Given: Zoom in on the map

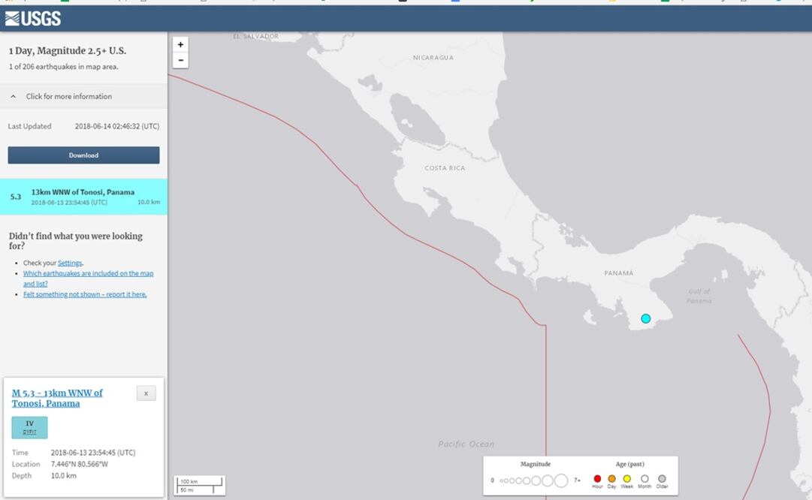Looking at the screenshot, I should (180, 45).
